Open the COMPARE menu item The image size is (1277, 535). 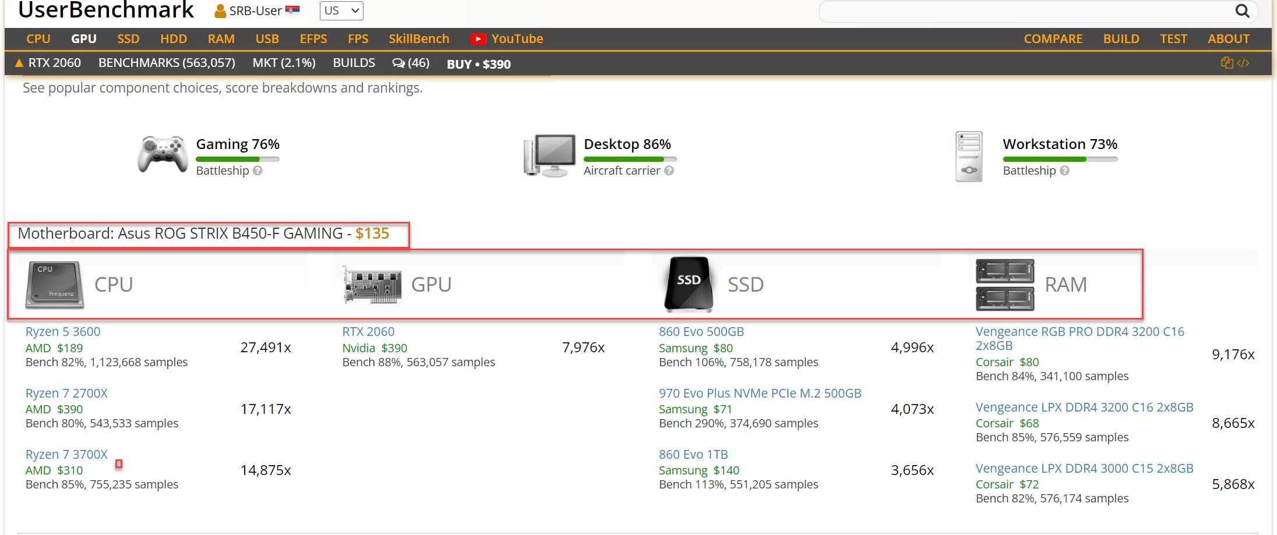[1053, 39]
